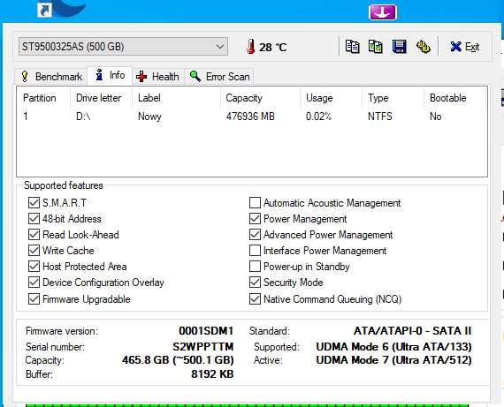Click the serial number value S2WPPTTM
The image size is (504, 407).
coord(203,347)
